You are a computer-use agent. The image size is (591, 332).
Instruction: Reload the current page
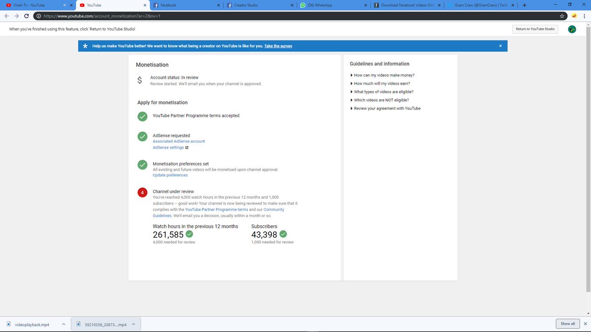click(27, 16)
